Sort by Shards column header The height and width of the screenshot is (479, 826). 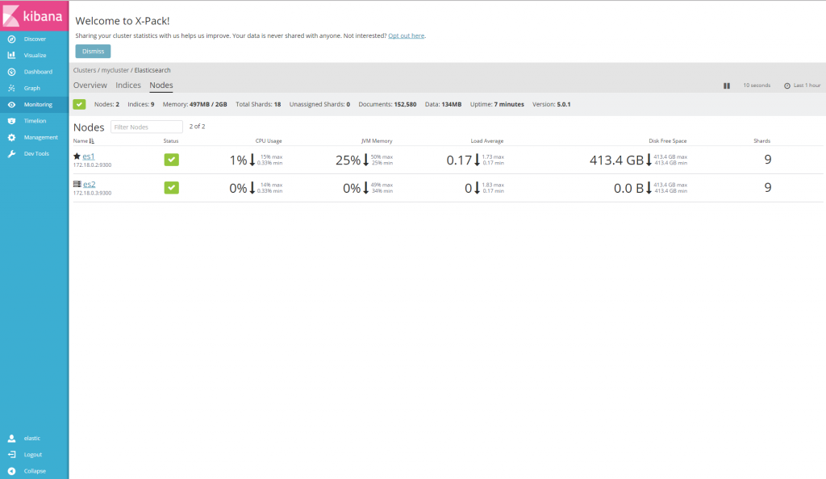(761, 140)
